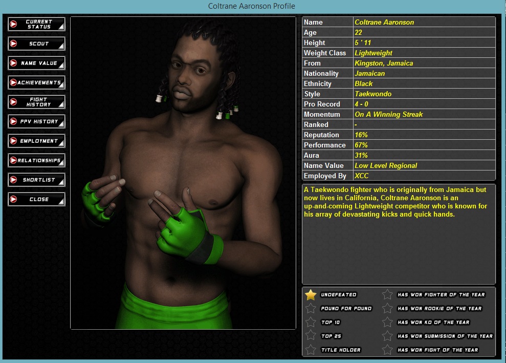Select PPV History from the sidebar menu
506x363 pixels.
(36, 121)
